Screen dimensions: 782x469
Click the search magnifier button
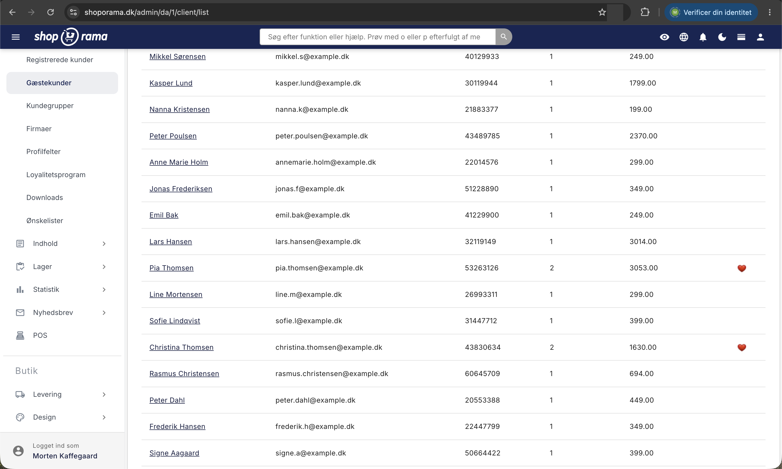pyautogui.click(x=504, y=37)
